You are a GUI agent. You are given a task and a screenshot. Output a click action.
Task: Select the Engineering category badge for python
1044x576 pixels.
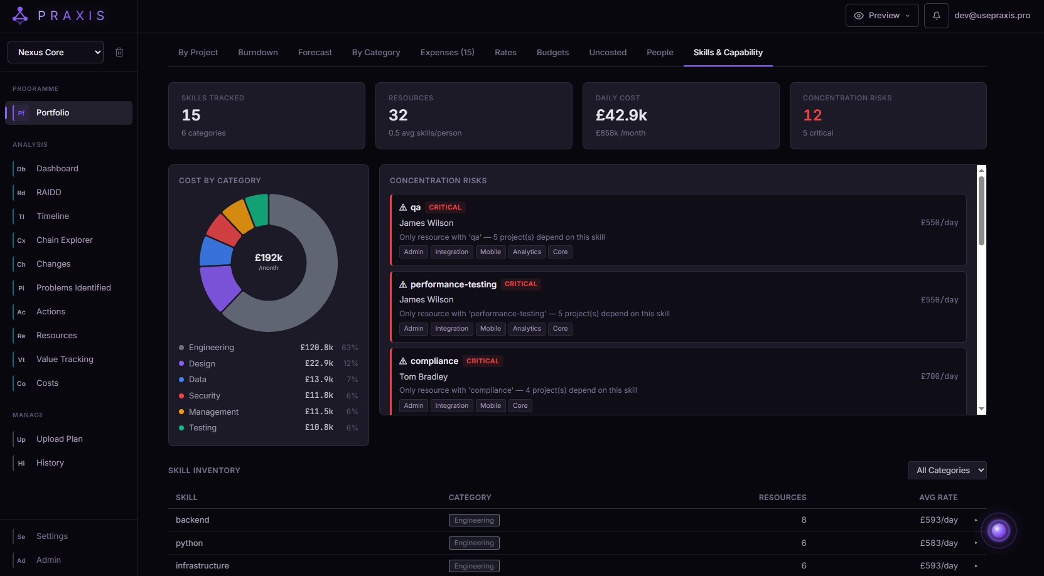[474, 543]
